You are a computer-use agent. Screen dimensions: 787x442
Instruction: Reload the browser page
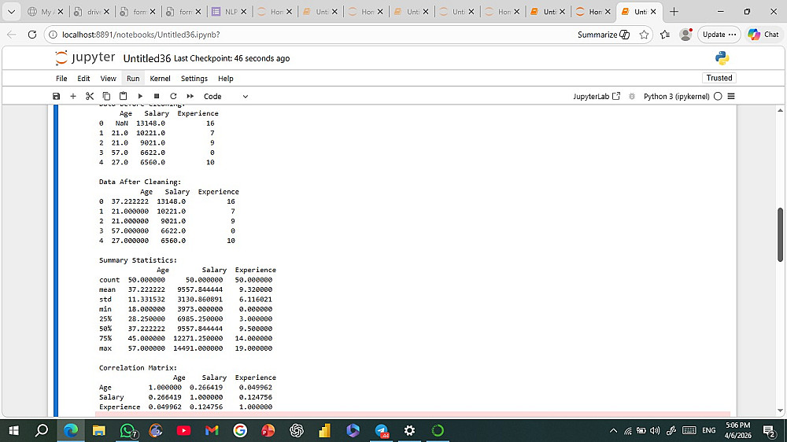click(32, 35)
